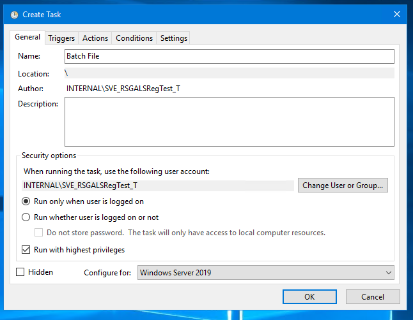Click Change User or Group button
The width and height of the screenshot is (413, 320).
point(343,185)
